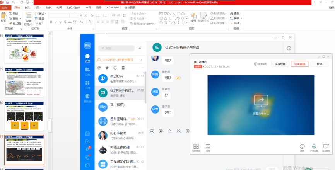Switch to the 插入 ribbon tab
This screenshot has height=170, width=335.
[x=27, y=7]
